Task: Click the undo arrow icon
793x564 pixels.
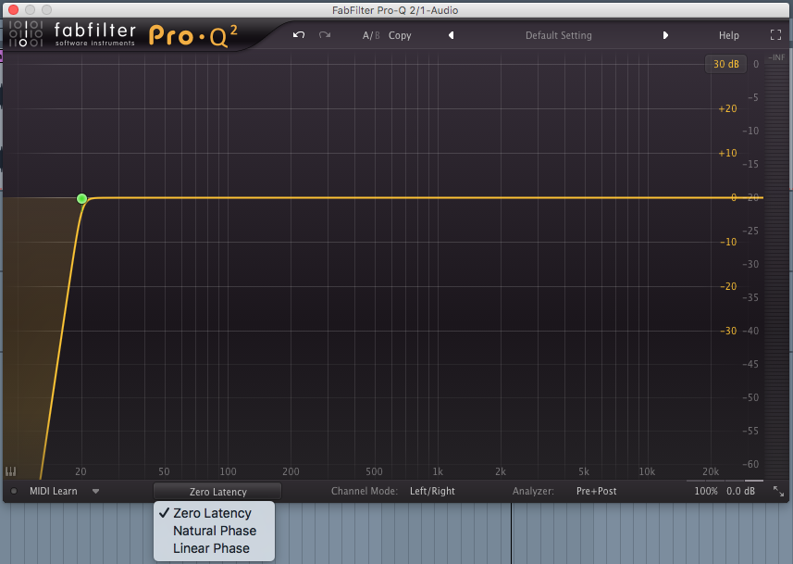Action: click(299, 35)
